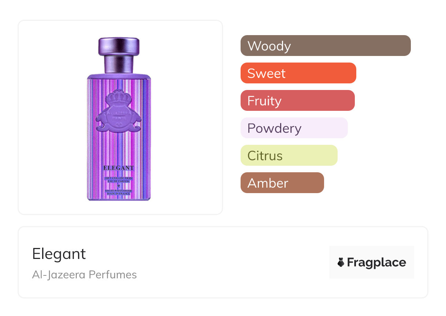Select the Woody accord bar

click(x=325, y=46)
